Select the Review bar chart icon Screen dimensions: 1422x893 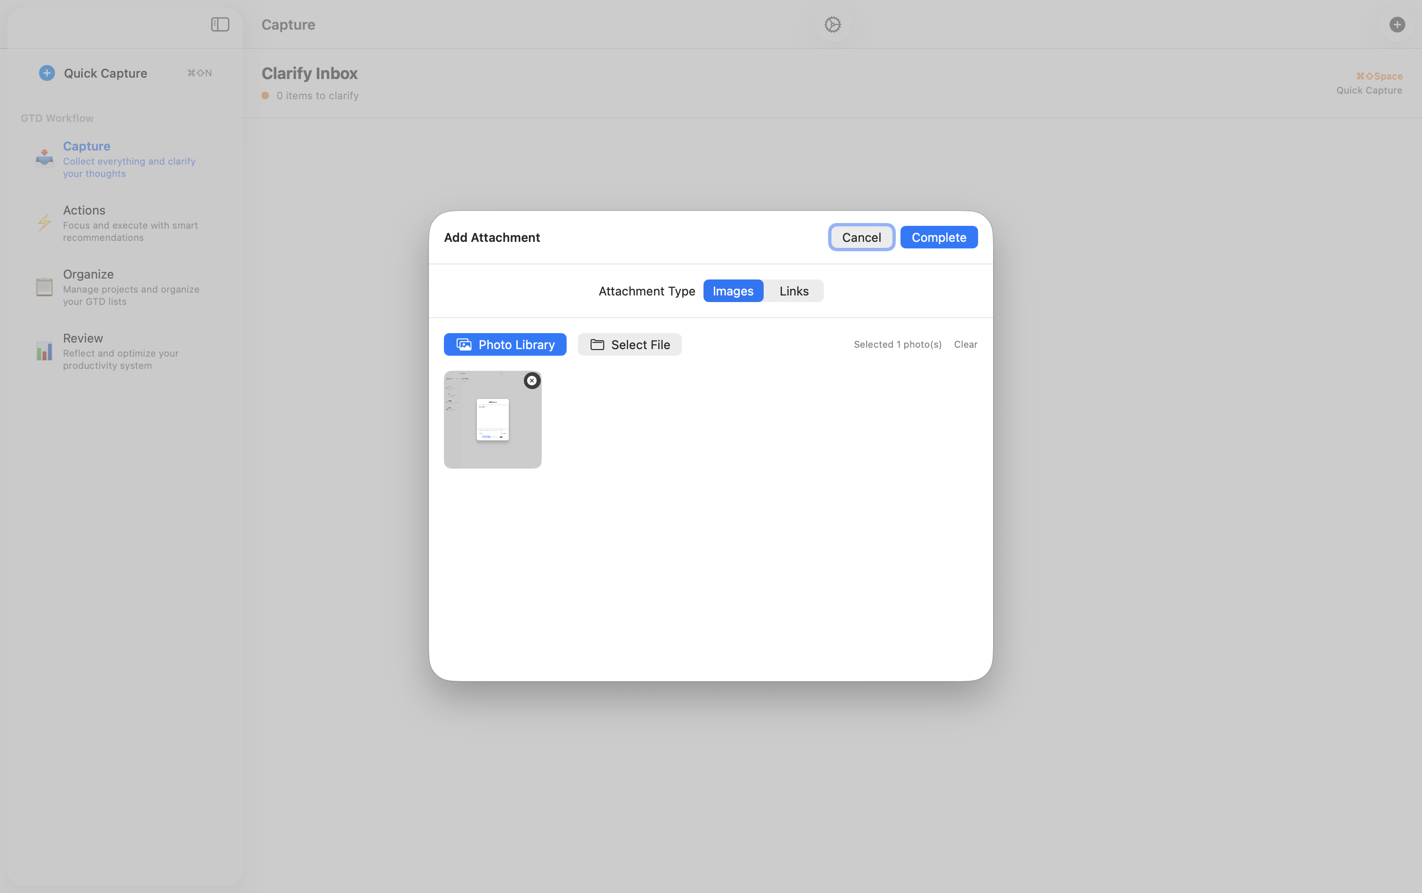(44, 351)
